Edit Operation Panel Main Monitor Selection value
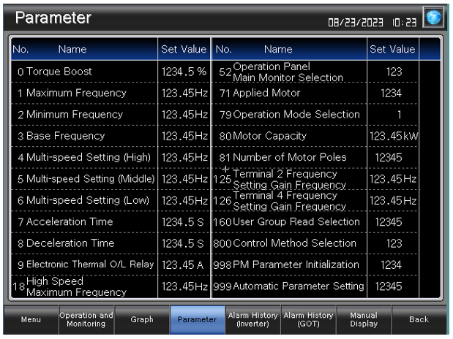The width and height of the screenshot is (453, 339). coord(393,72)
